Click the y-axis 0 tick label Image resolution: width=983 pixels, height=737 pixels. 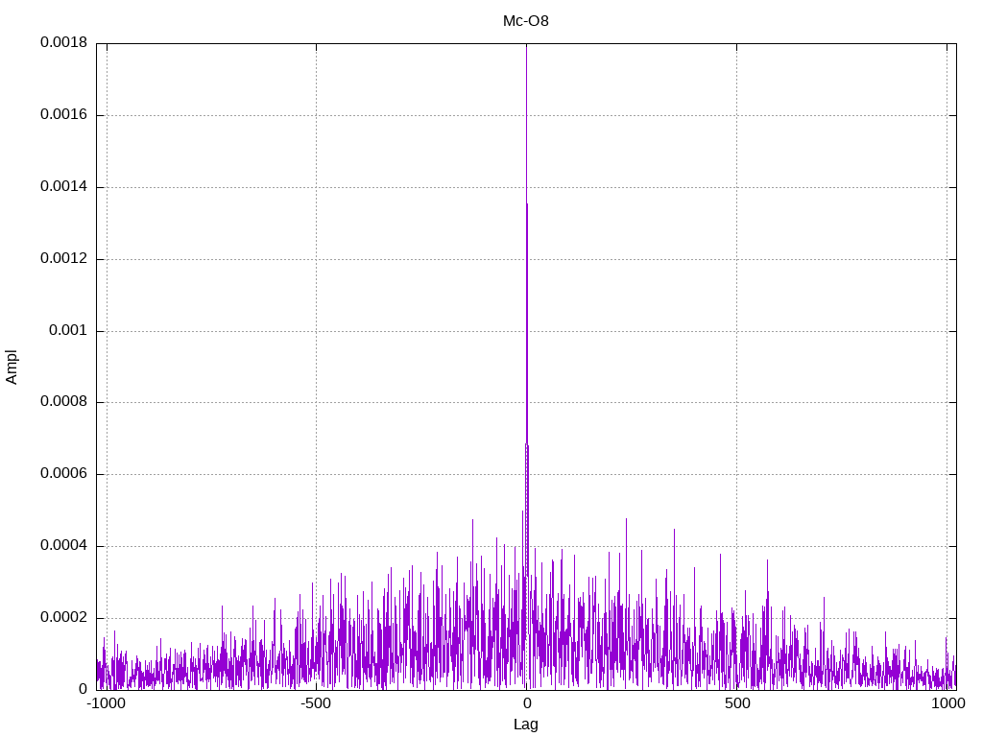pyautogui.click(x=83, y=689)
